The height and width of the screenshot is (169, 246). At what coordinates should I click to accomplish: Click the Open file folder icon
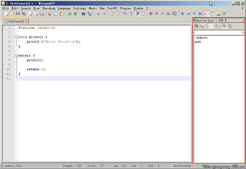click(12, 14)
